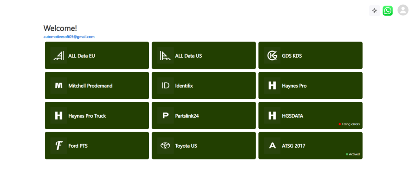Viewport: 414px width, 180px height.
Task: Click the automotivesoft05@gmail.com email link
Action: click(x=69, y=37)
